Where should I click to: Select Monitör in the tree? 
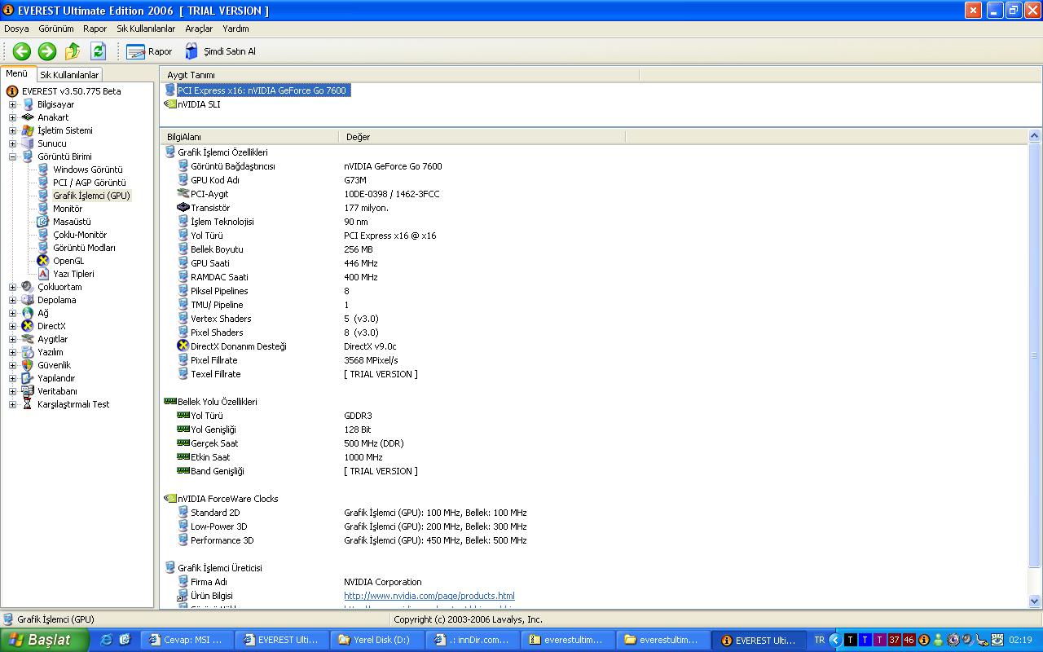68,209
